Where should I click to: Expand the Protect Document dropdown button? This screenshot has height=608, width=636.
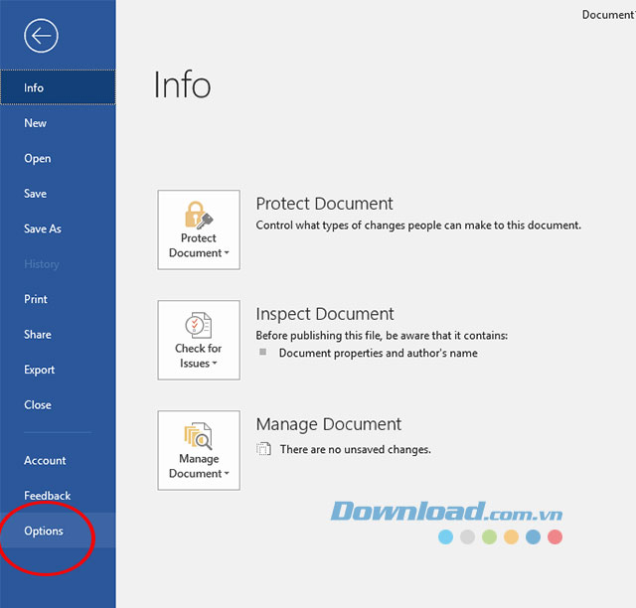[x=199, y=229]
